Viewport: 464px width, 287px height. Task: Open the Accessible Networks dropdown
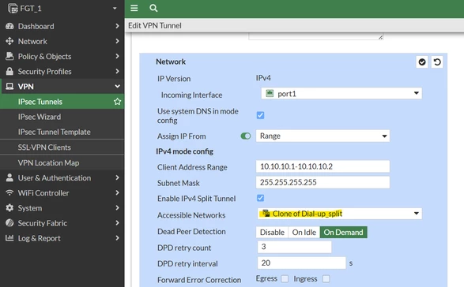click(x=340, y=214)
